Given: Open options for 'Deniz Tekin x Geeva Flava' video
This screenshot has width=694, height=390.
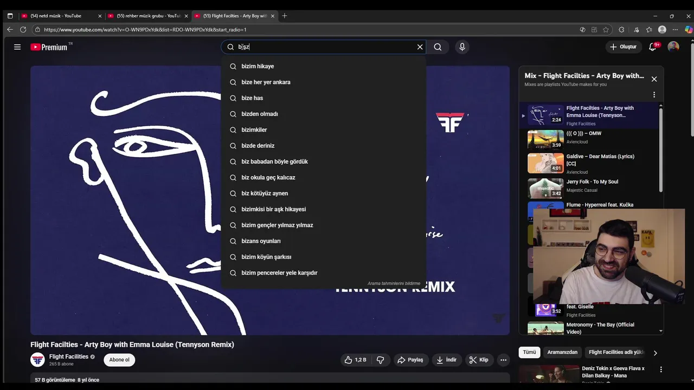Looking at the screenshot, I should click(660, 369).
